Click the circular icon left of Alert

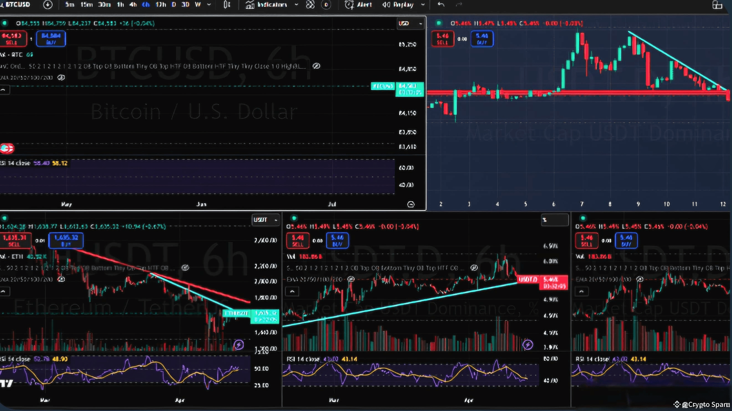point(326,4)
